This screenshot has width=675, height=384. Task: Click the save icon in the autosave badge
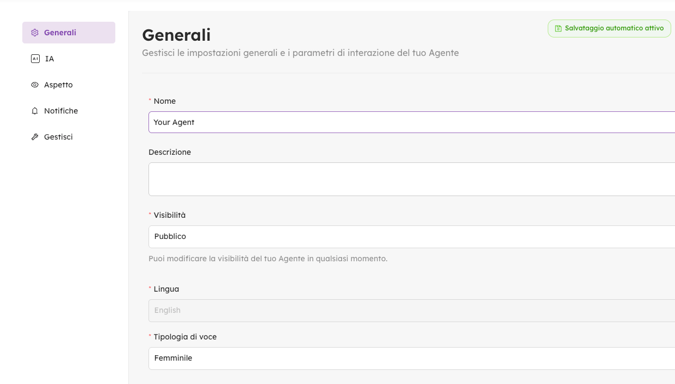(558, 28)
